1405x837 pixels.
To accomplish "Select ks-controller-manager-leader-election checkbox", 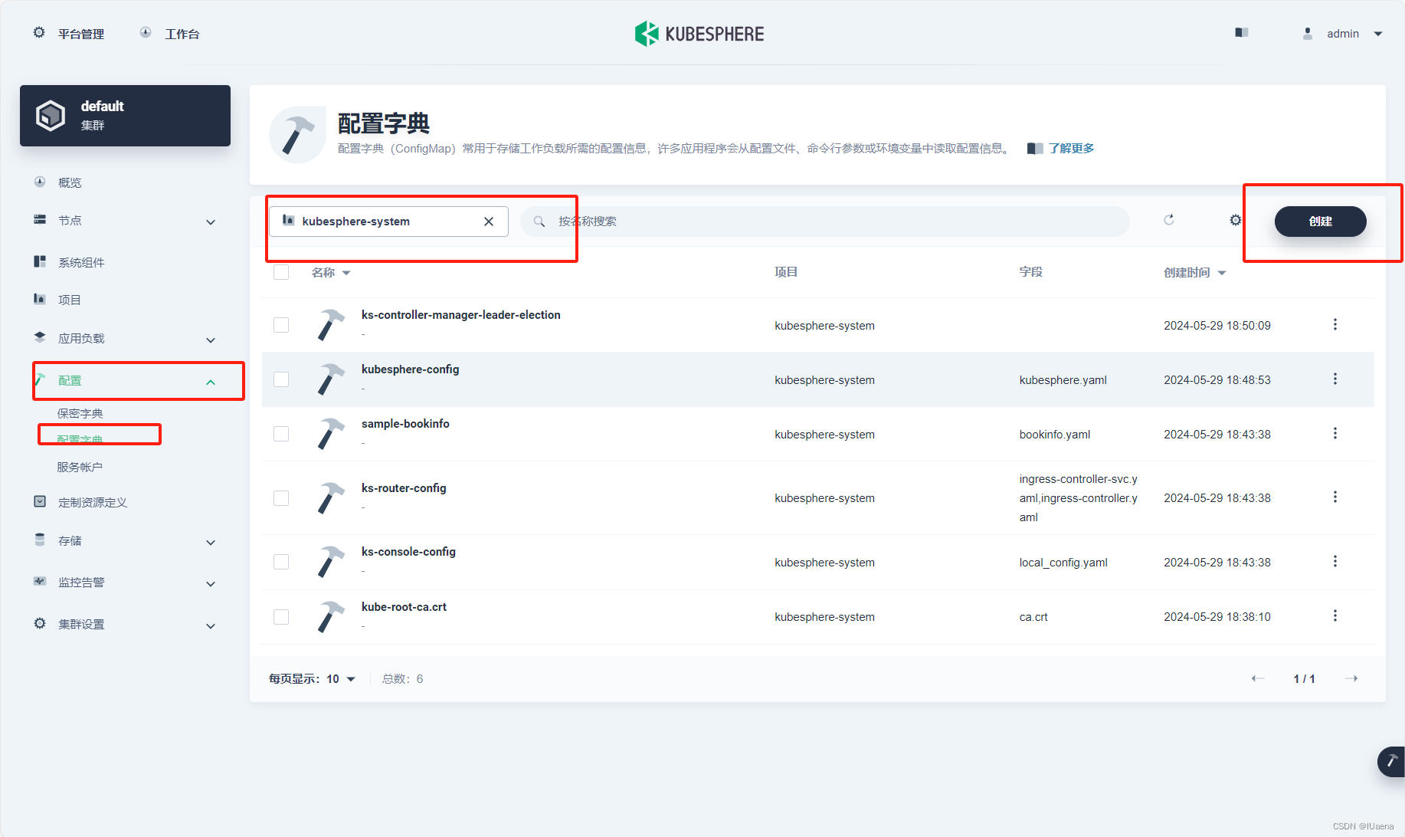I will 281,325.
